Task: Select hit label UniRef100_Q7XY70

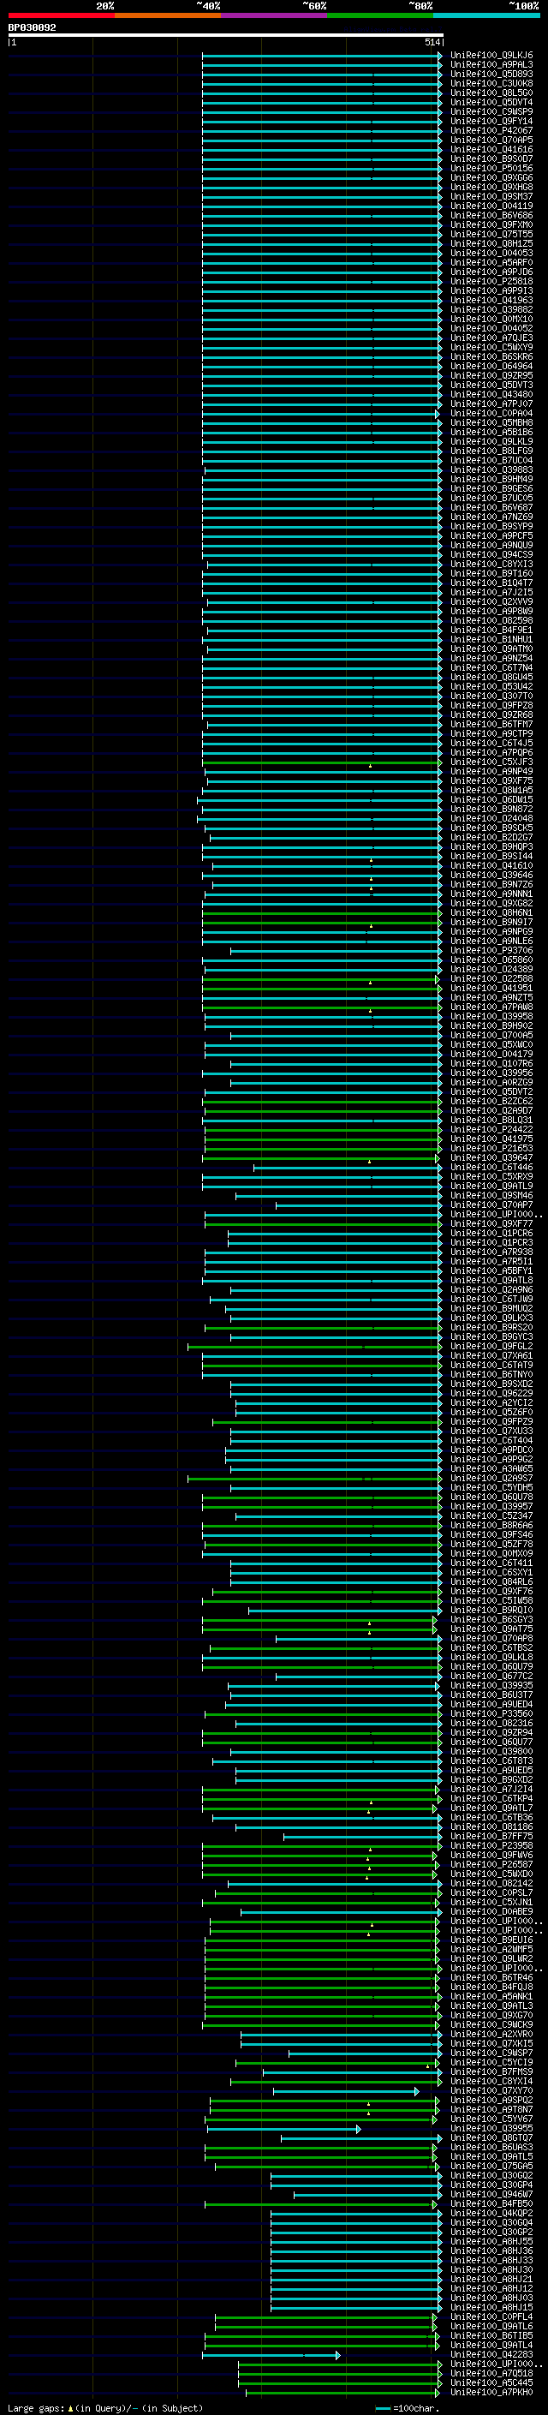Action: pyautogui.click(x=491, y=2090)
